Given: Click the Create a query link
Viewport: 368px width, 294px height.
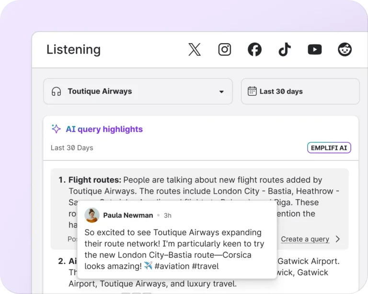Looking at the screenshot, I should click(x=305, y=239).
